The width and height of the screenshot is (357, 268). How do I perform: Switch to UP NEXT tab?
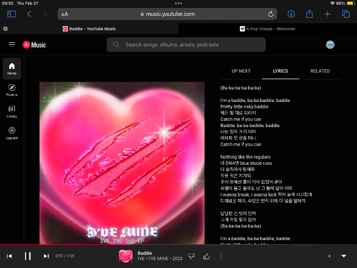click(241, 71)
